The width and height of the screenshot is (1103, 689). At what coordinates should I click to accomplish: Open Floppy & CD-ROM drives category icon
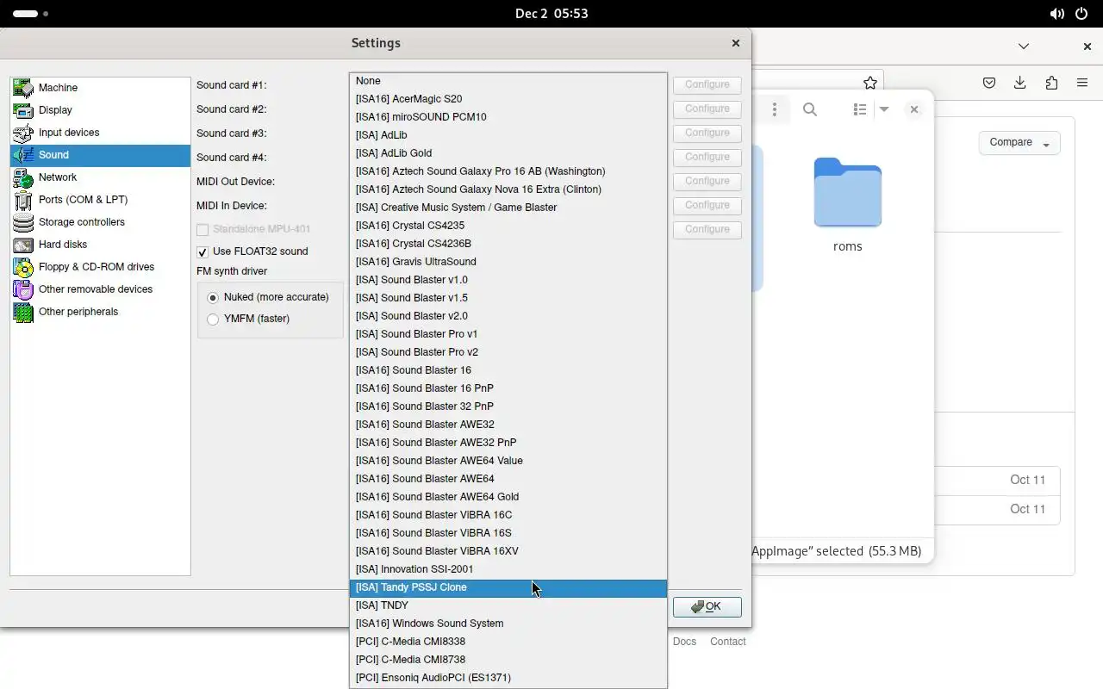click(23, 267)
